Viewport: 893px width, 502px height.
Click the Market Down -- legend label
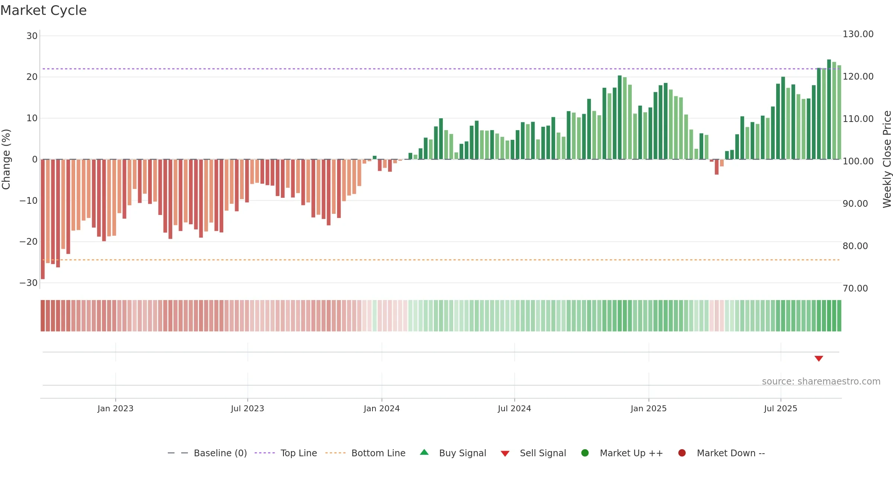(x=731, y=453)
